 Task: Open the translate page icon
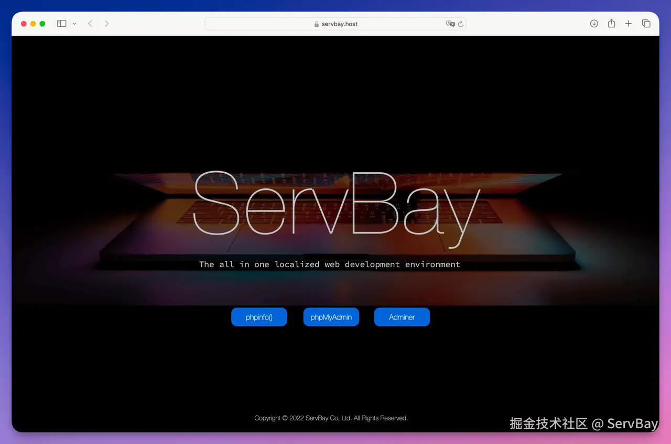coord(450,24)
